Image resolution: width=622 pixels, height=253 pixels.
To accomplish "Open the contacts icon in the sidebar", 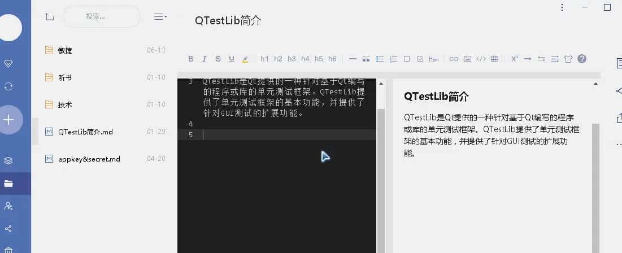I will click(x=8, y=206).
